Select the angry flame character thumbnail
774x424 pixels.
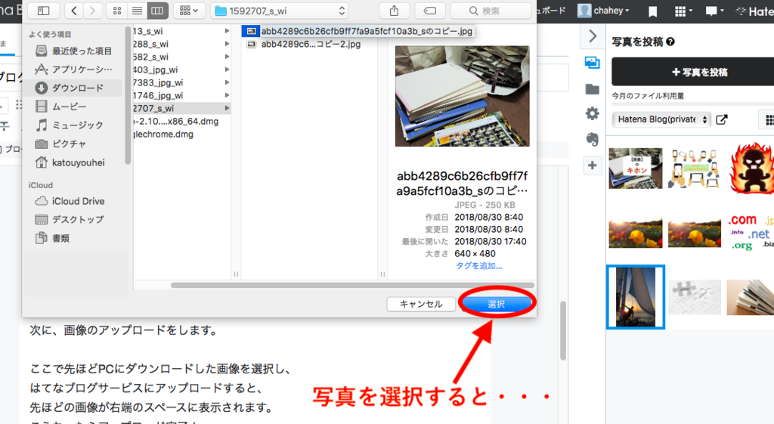tap(751, 168)
